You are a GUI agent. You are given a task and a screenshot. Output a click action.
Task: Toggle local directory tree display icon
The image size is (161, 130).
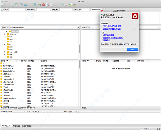(x=17, y=5)
